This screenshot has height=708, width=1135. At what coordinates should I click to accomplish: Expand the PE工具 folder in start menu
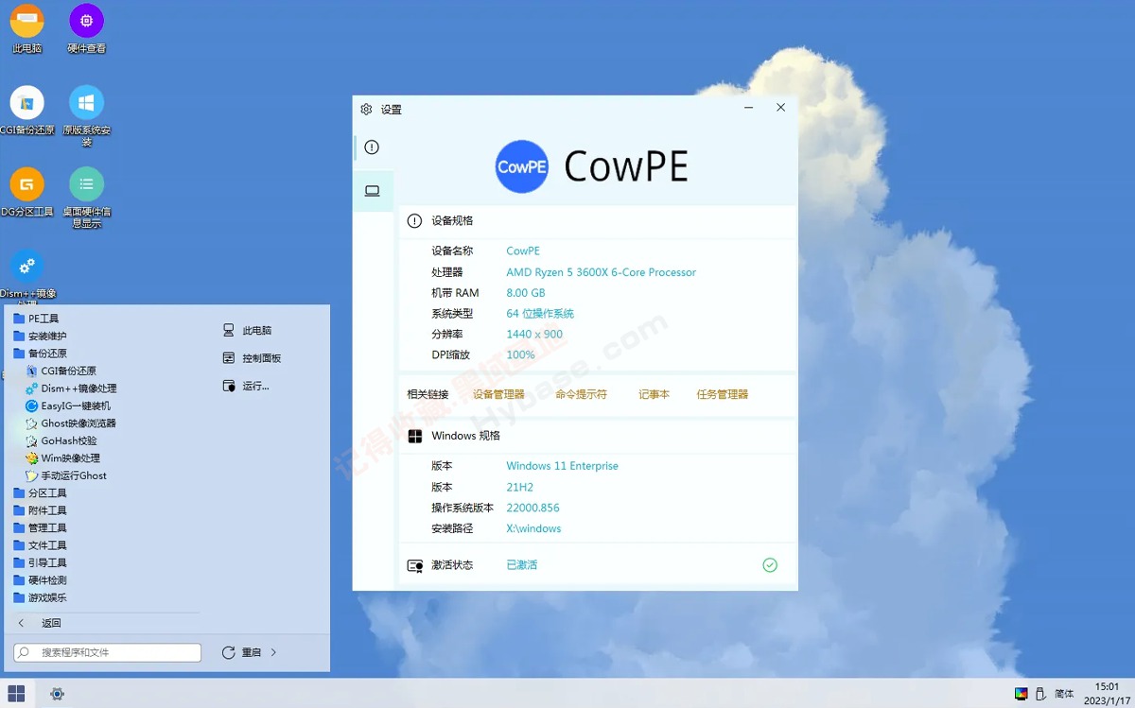pos(36,319)
